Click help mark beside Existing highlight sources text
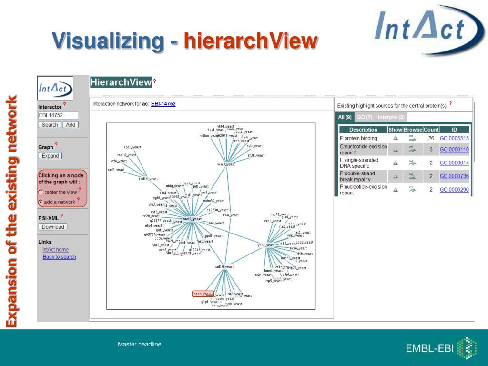Screen dimensions: 488x366 450,103
